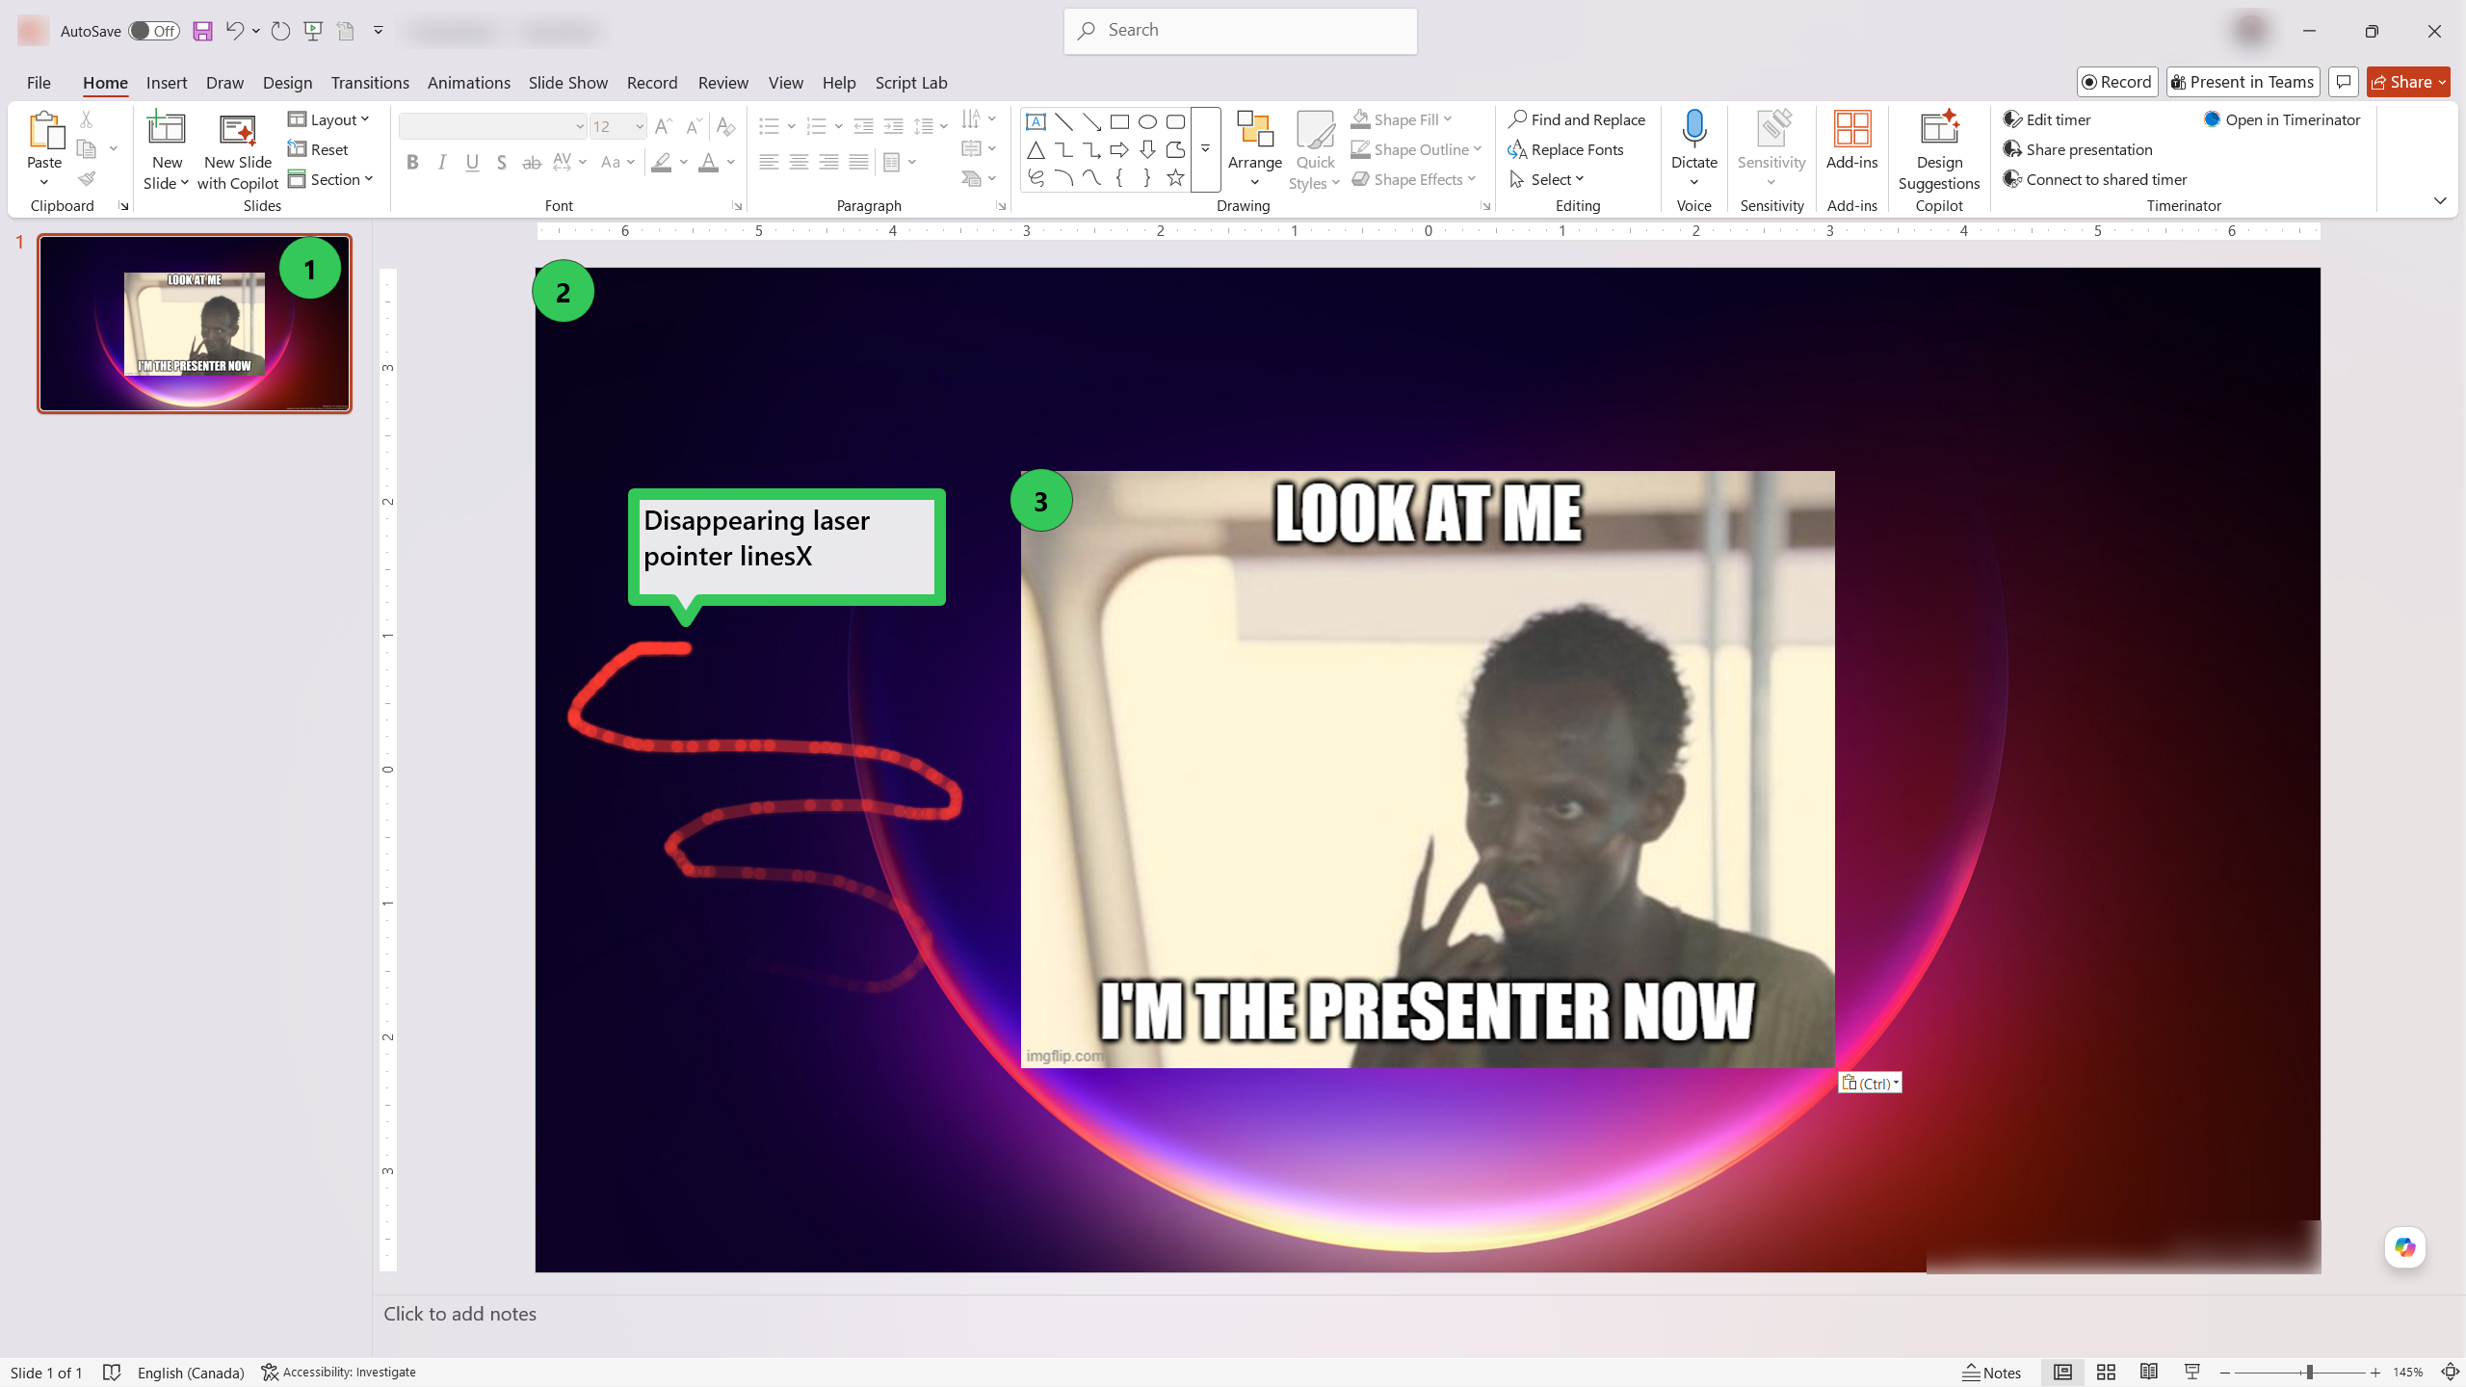Screen dimensions: 2466x1387
Task: Start slideshow from beginning icon
Action: click(313, 31)
